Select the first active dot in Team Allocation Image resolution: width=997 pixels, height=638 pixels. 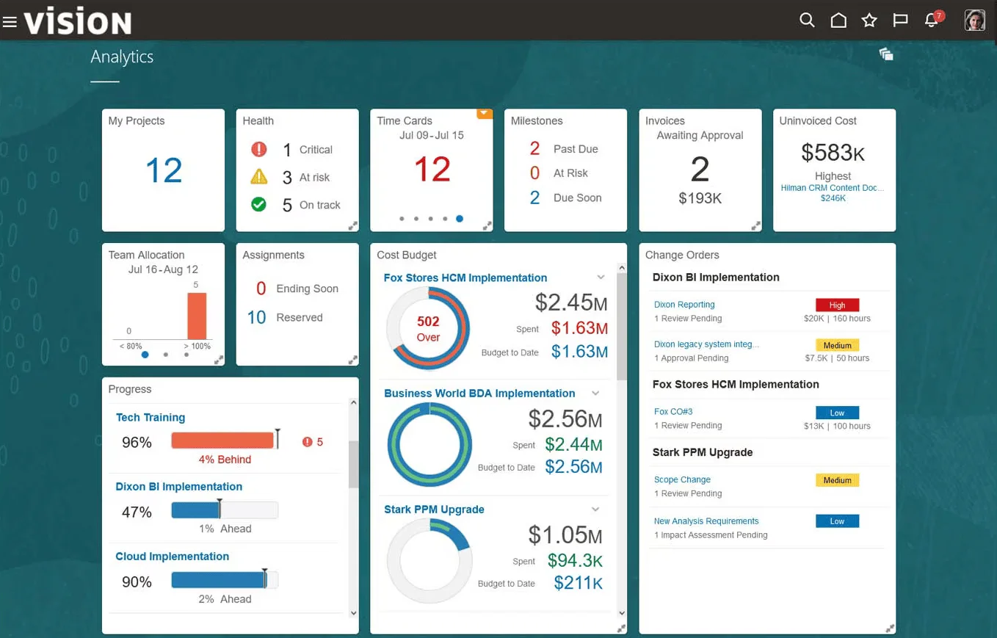145,355
